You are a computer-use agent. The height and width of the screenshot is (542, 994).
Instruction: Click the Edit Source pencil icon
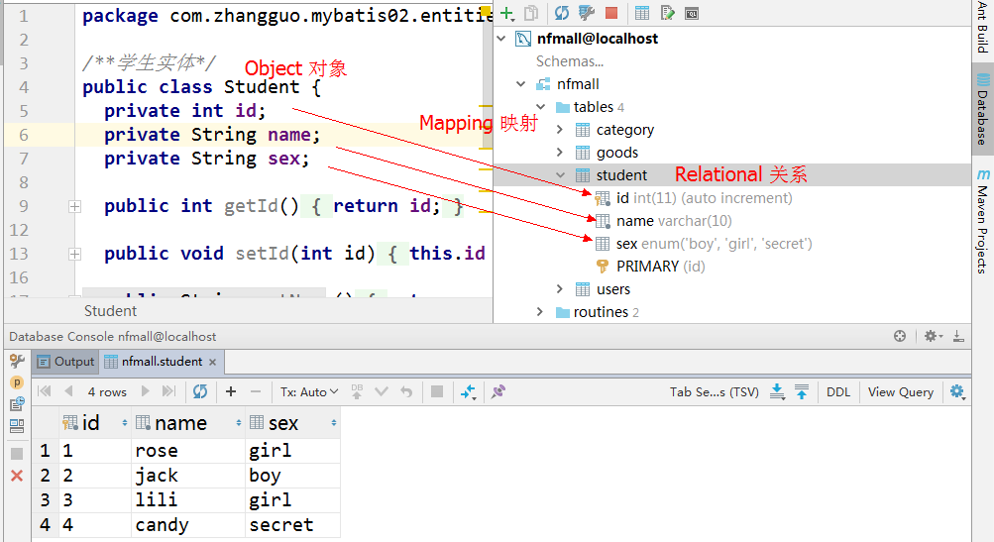click(667, 13)
